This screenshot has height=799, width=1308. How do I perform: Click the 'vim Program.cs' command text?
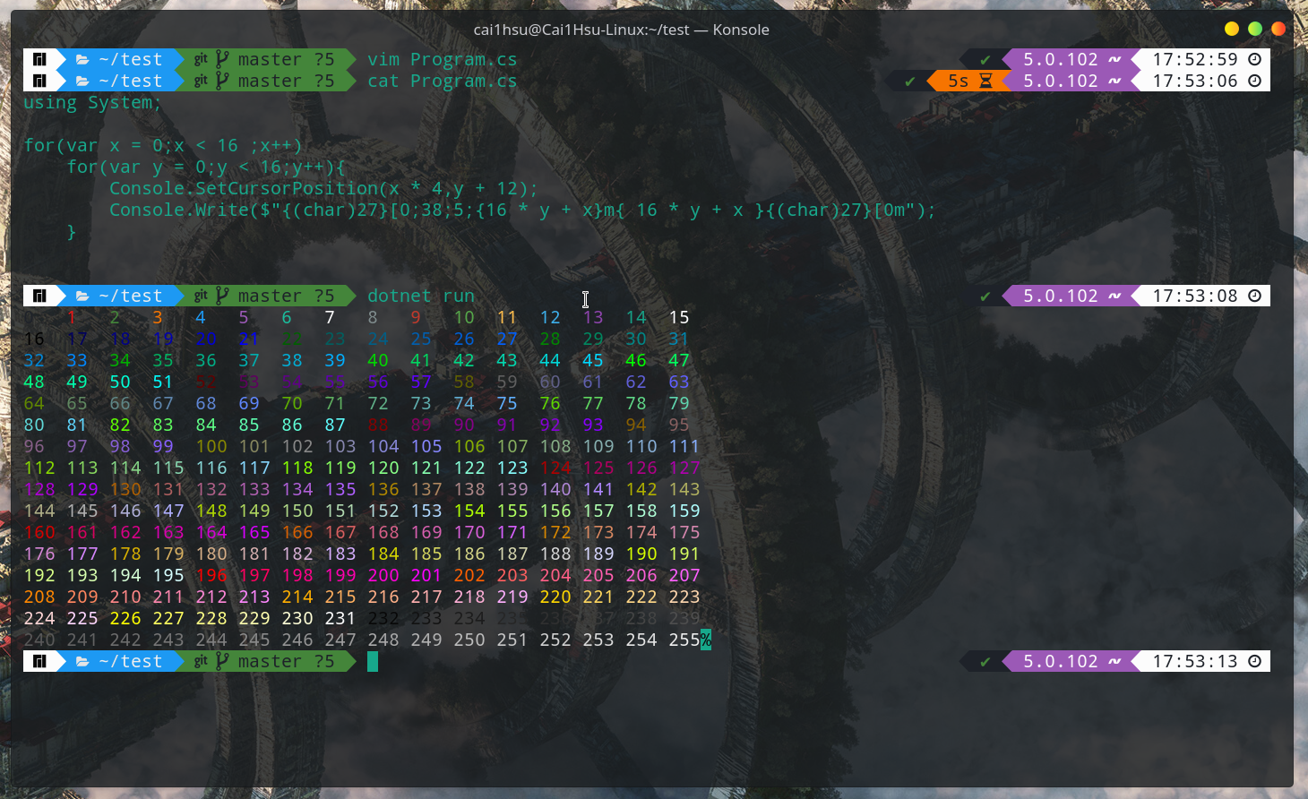click(442, 59)
